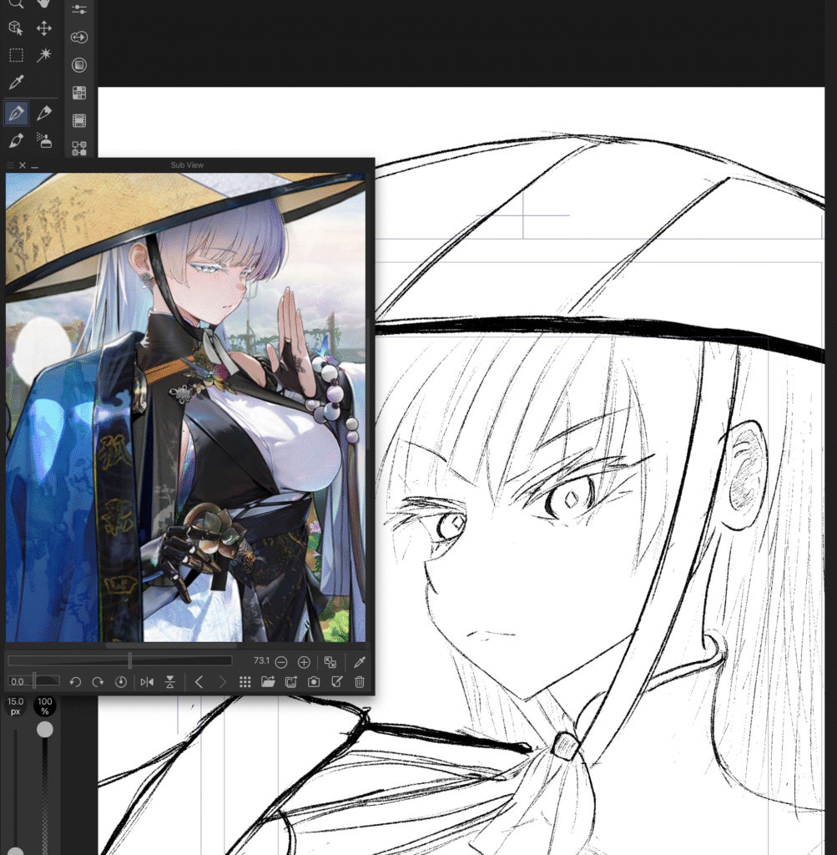Image resolution: width=837 pixels, height=855 pixels.
Task: Open the Sub Tool Detail sliders panel
Action: [79, 9]
